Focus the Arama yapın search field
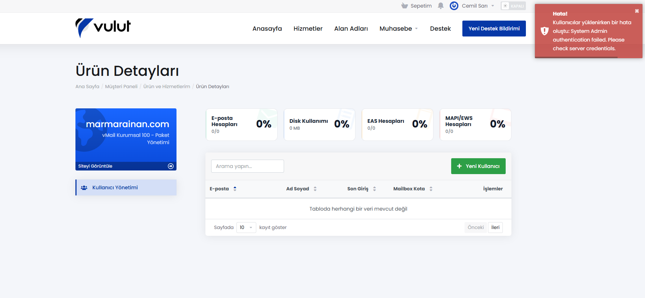This screenshot has height=298, width=645. (248, 166)
